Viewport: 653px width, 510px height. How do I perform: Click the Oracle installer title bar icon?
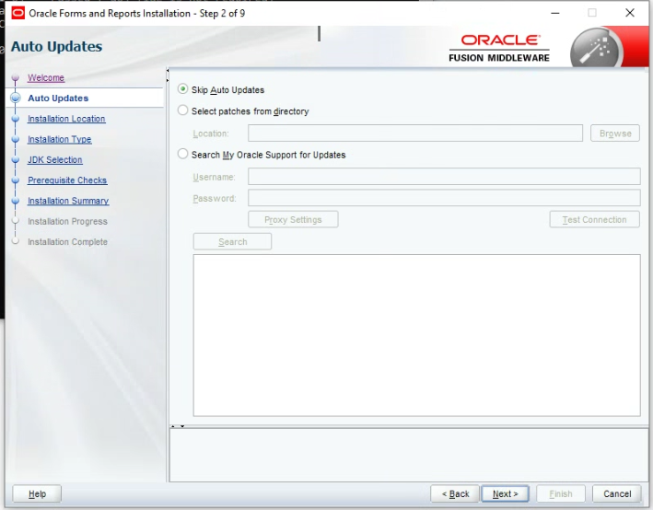point(17,13)
